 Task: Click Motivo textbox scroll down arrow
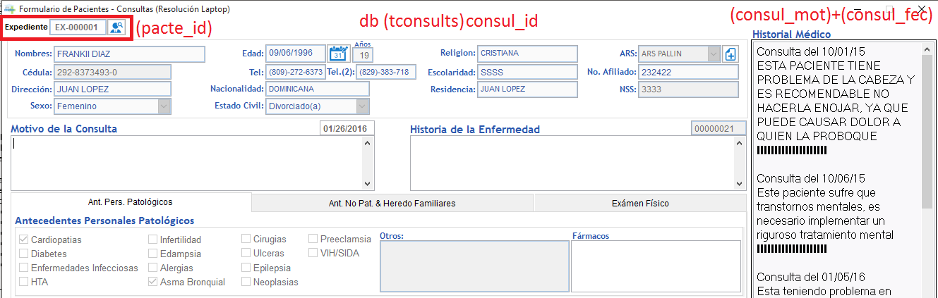[x=368, y=183]
